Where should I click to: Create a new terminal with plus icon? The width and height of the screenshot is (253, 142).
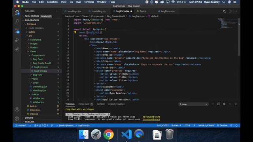coord(213,104)
